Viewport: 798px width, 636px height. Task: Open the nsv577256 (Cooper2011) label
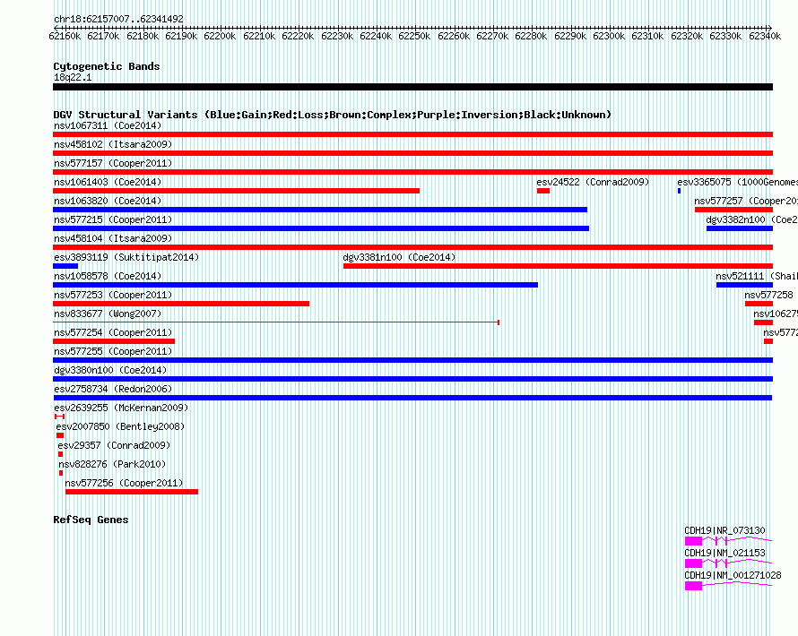pyautogui.click(x=124, y=483)
